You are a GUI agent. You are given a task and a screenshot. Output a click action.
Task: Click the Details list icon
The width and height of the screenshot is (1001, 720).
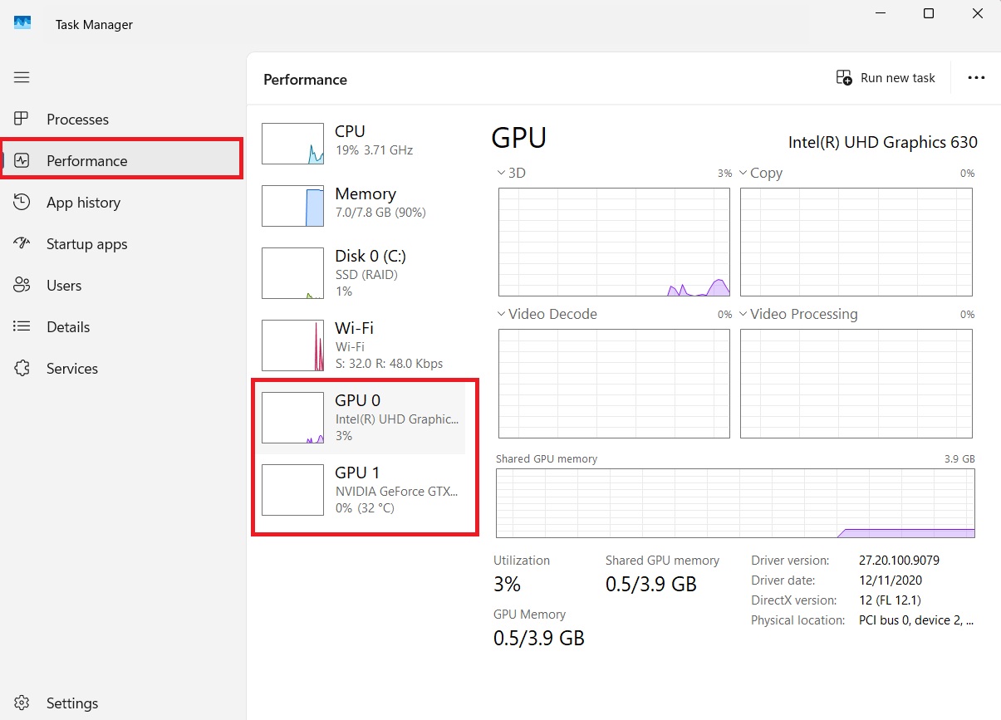coord(22,327)
